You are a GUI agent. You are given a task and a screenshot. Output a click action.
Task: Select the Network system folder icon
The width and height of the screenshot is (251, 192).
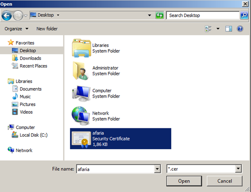(81, 116)
